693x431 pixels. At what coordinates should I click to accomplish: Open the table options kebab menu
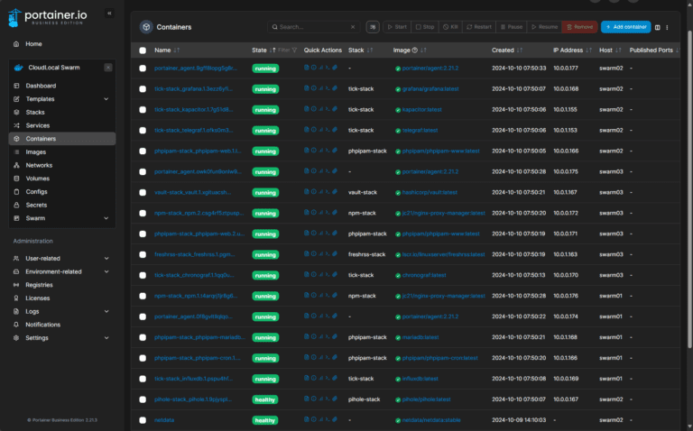pyautogui.click(x=668, y=27)
